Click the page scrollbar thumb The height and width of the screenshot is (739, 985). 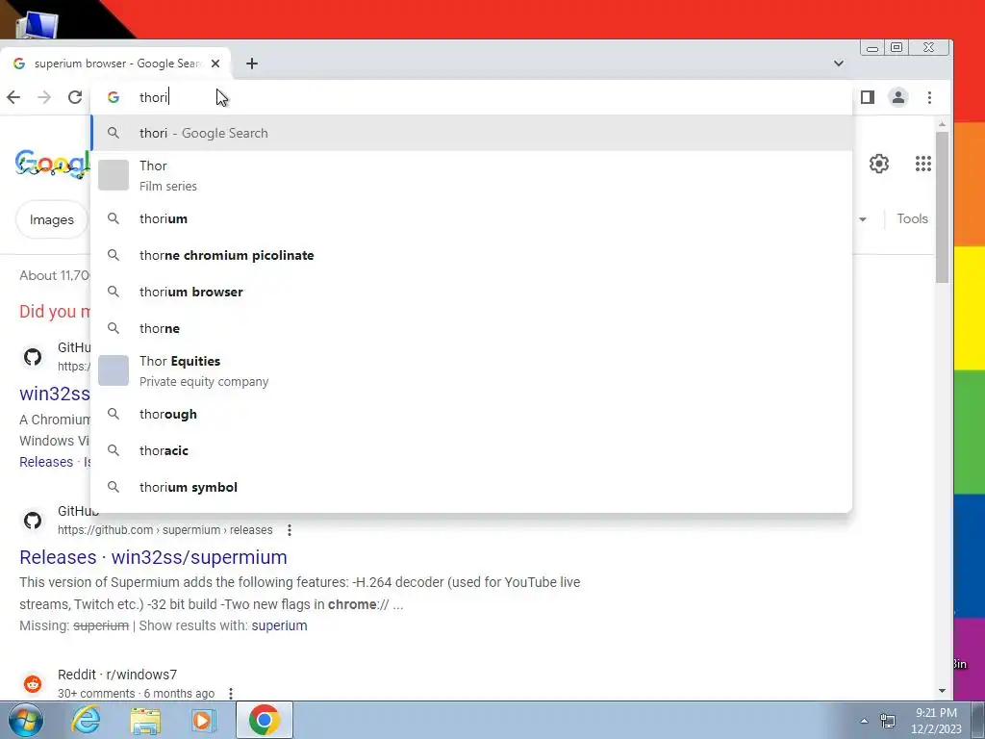[942, 207]
